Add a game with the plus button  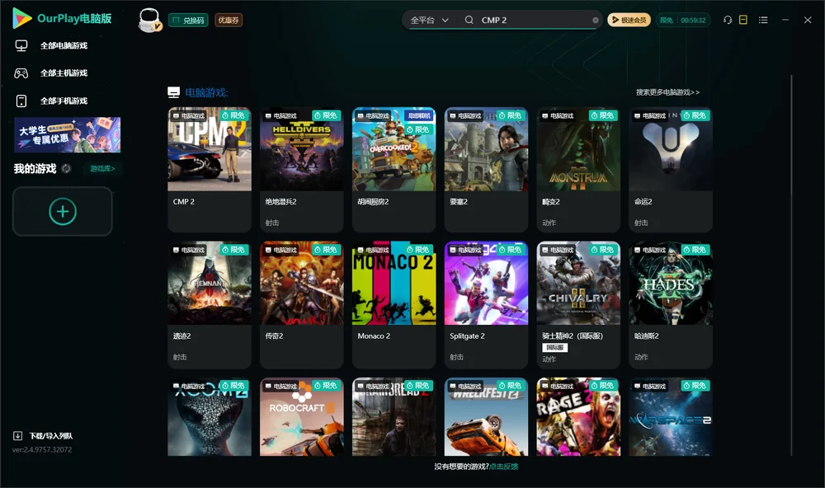[63, 211]
